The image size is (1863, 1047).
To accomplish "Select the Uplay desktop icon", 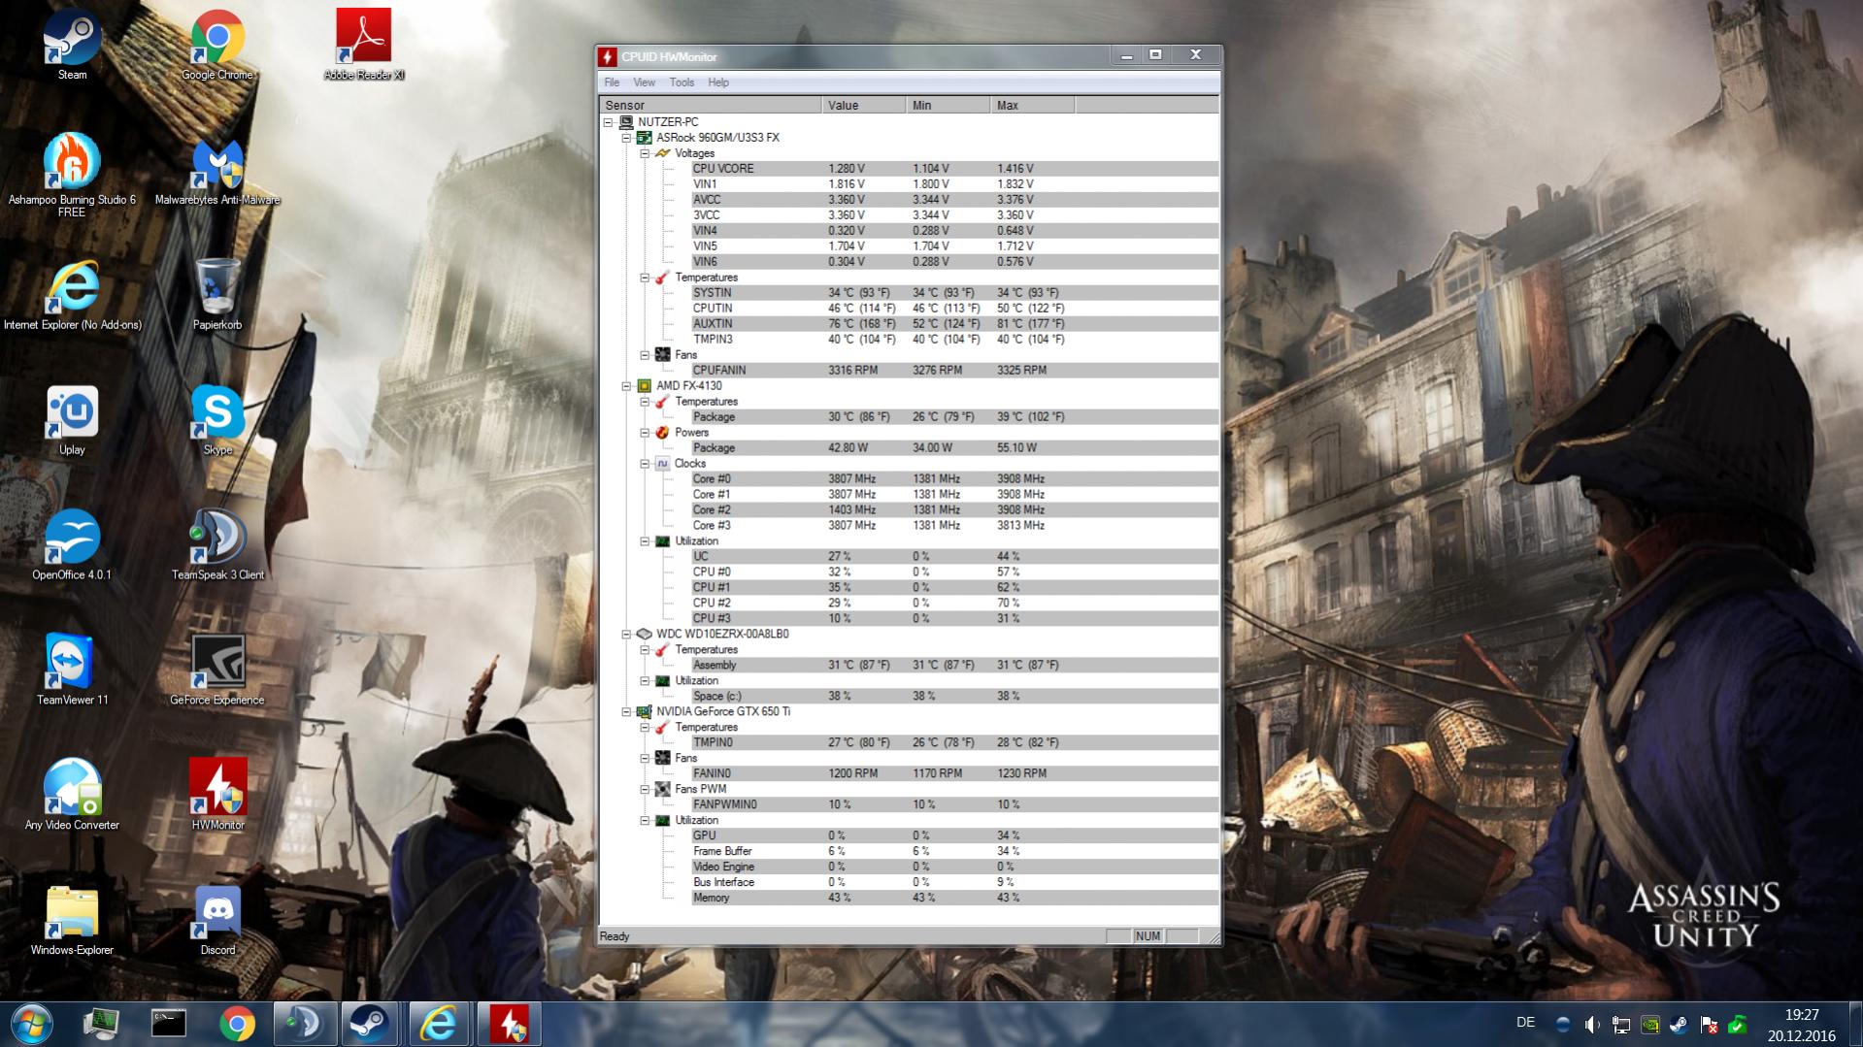I will [x=72, y=420].
